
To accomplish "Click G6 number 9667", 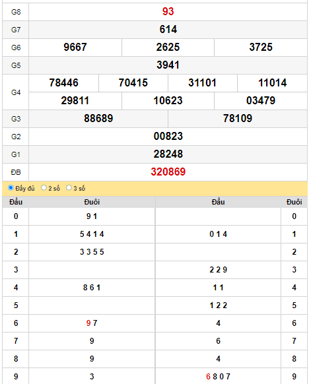I will (x=75, y=47).
